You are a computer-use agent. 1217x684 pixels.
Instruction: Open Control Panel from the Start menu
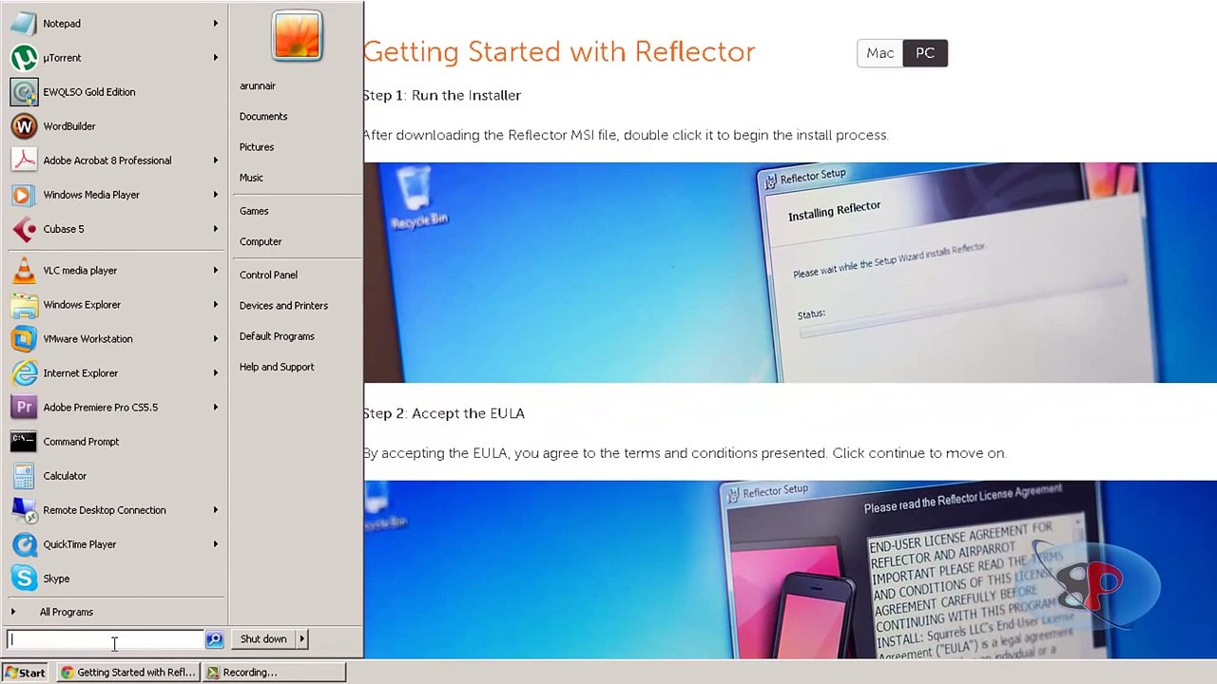268,275
